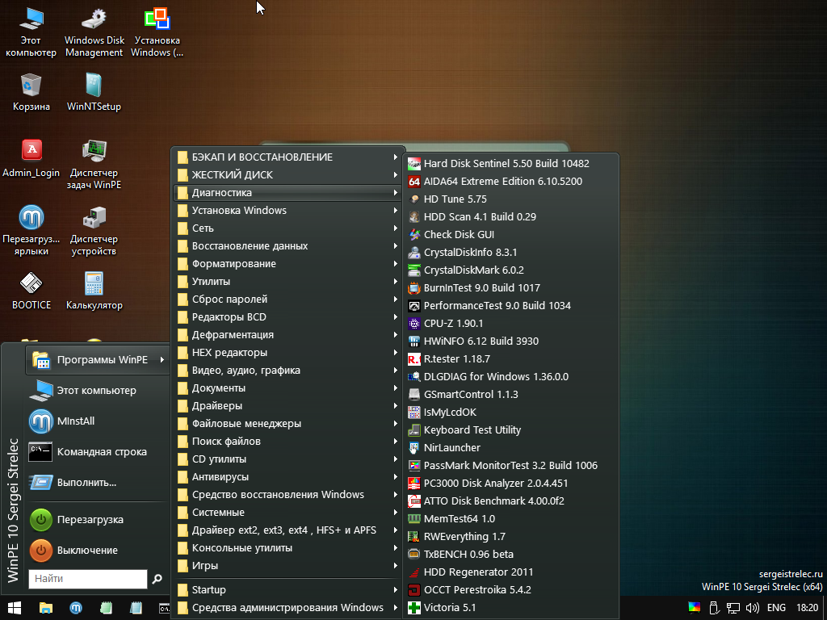Launch PassMark MonitorTest 3.2
This screenshot has height=620, width=827.
tap(510, 466)
